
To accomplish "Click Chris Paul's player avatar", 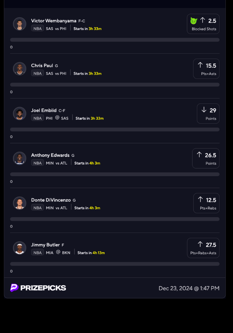I will point(20,69).
